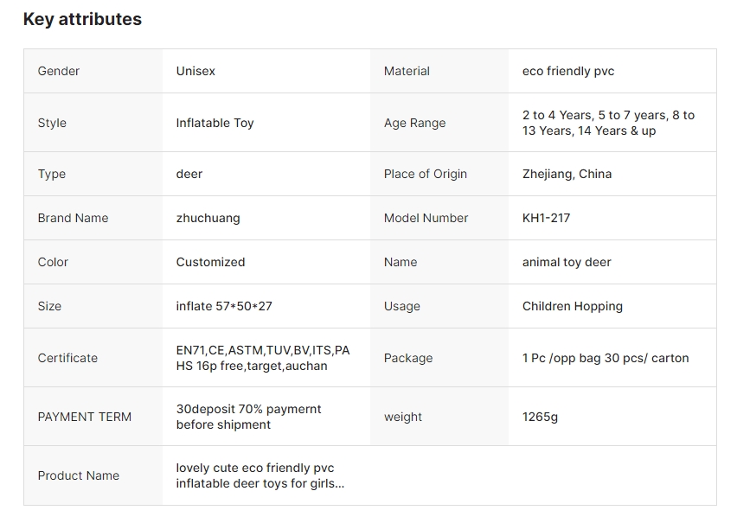
Task: Select the eco friendly pvc material value
Action: pos(568,71)
